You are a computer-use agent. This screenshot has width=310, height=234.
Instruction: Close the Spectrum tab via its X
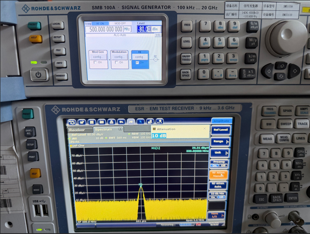click(x=120, y=129)
